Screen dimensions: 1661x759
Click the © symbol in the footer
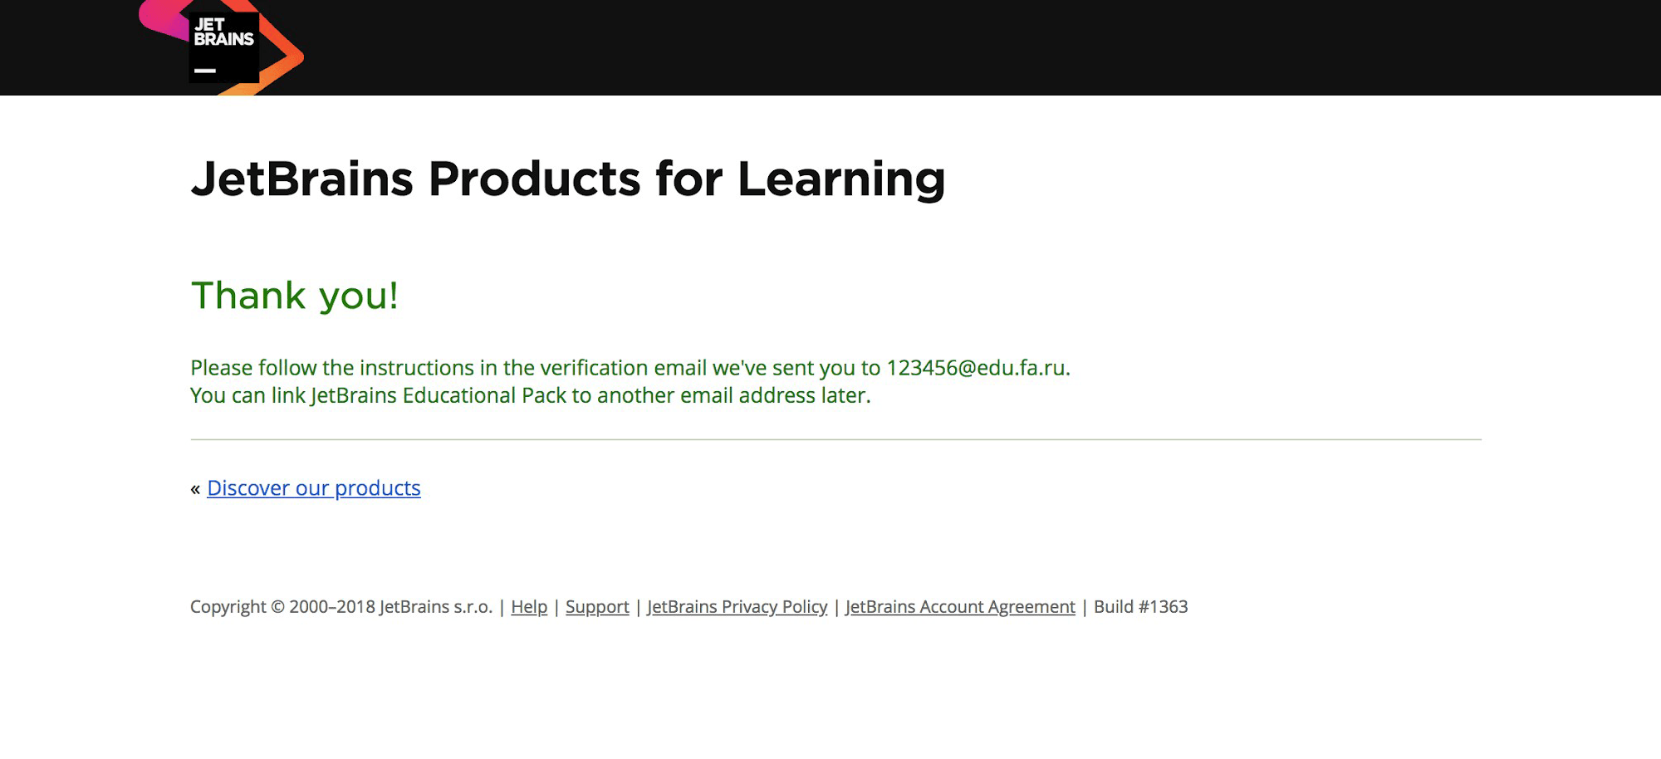[x=277, y=607]
